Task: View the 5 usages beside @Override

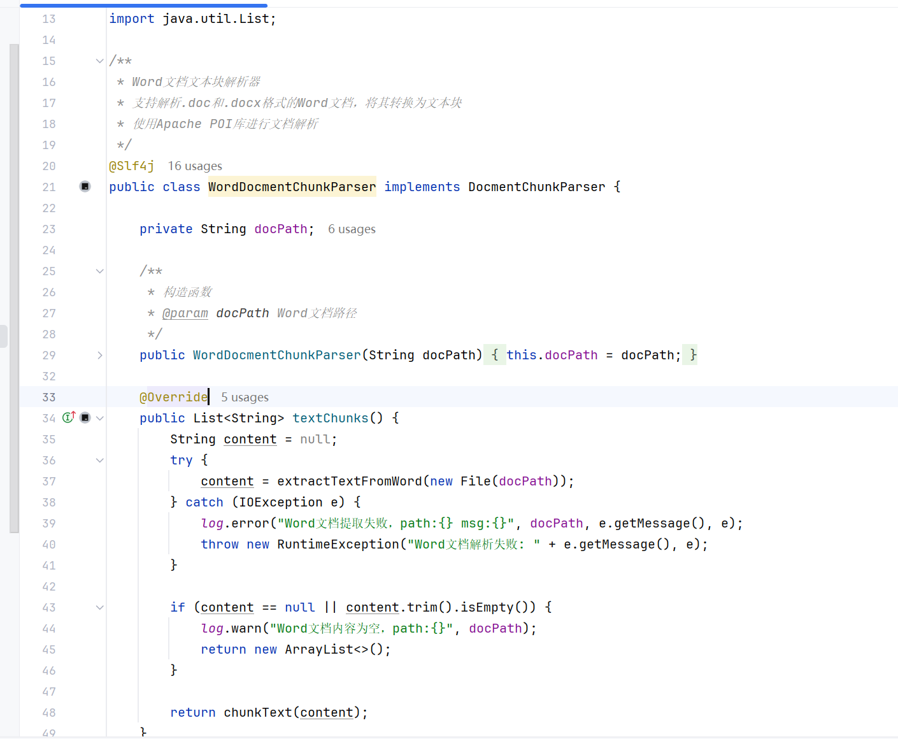Action: [245, 397]
